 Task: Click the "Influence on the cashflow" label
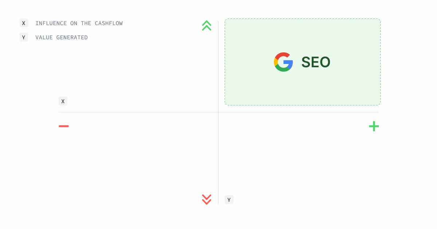(79, 23)
